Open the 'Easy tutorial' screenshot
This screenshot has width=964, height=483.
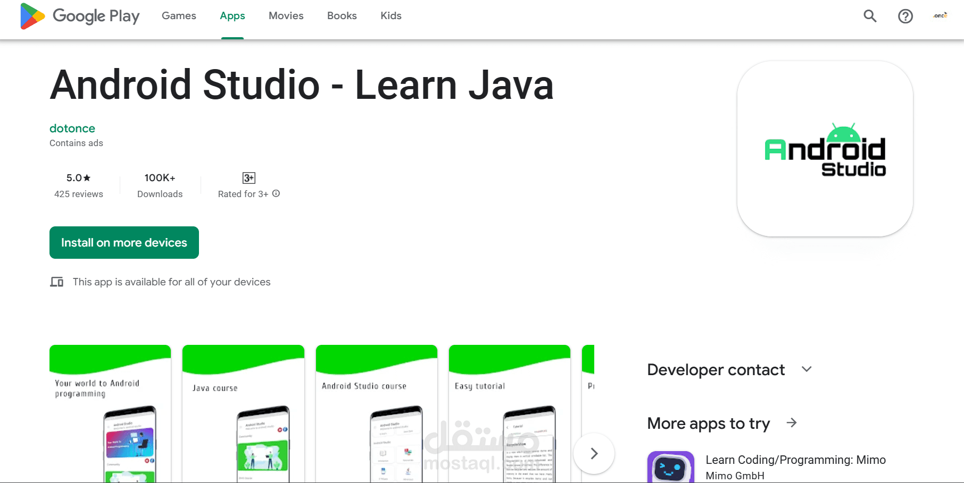(x=510, y=414)
